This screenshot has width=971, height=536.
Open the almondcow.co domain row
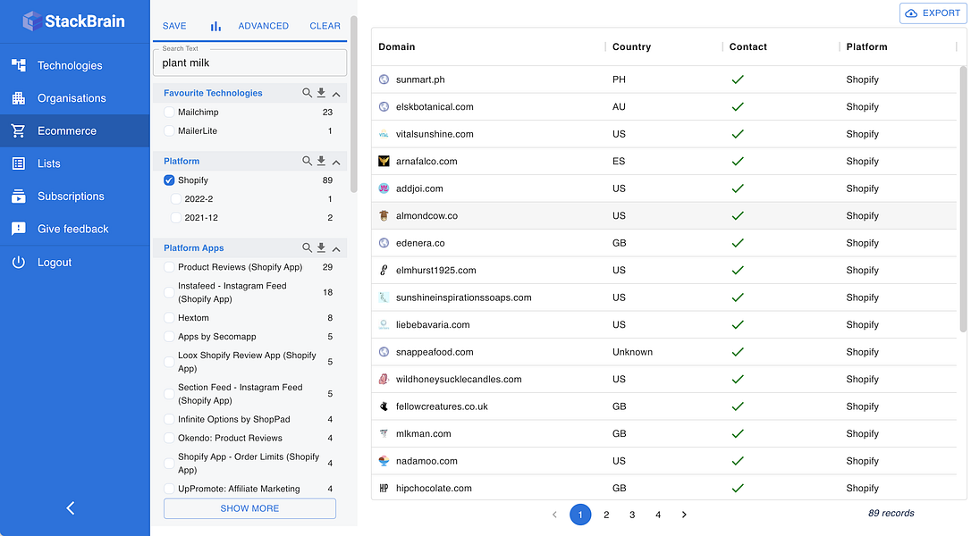pyautogui.click(x=663, y=215)
